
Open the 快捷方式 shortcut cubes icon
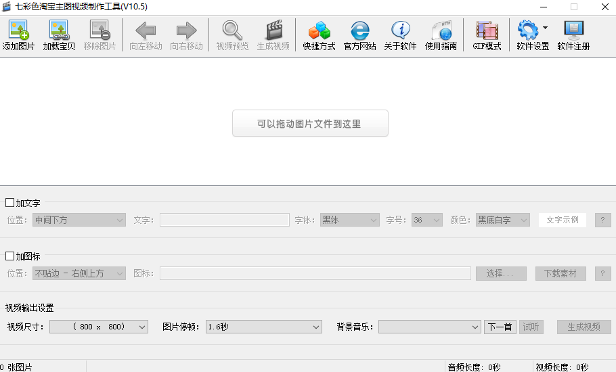click(x=319, y=30)
